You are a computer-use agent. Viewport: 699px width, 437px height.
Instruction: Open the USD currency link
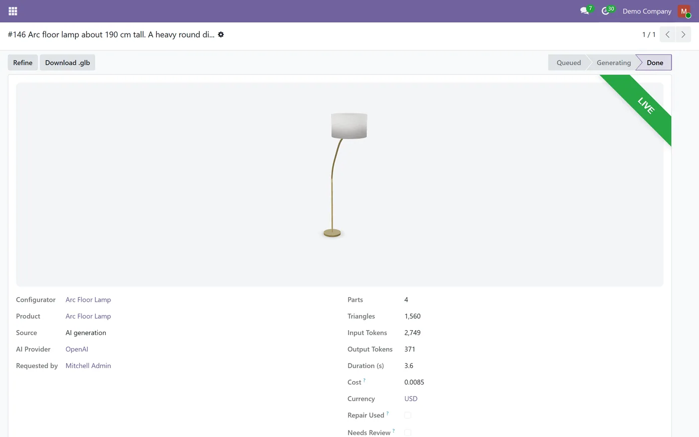point(411,399)
